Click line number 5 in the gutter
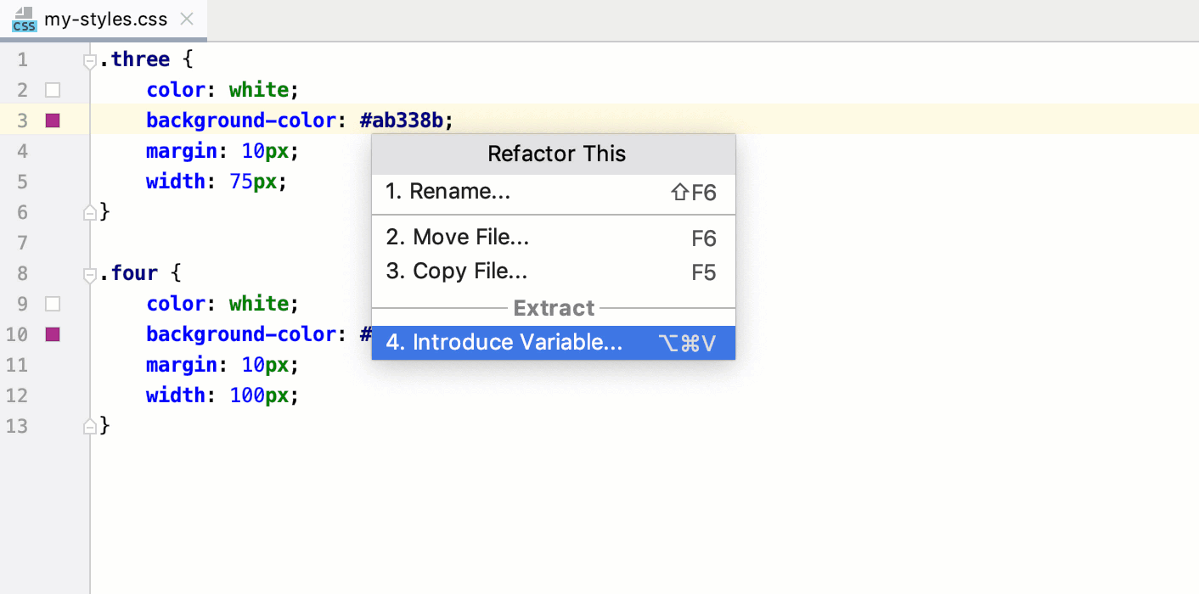 tap(22, 181)
